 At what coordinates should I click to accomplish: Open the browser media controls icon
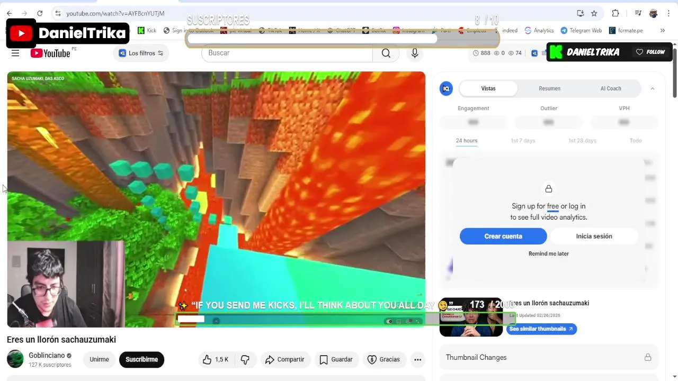638,13
